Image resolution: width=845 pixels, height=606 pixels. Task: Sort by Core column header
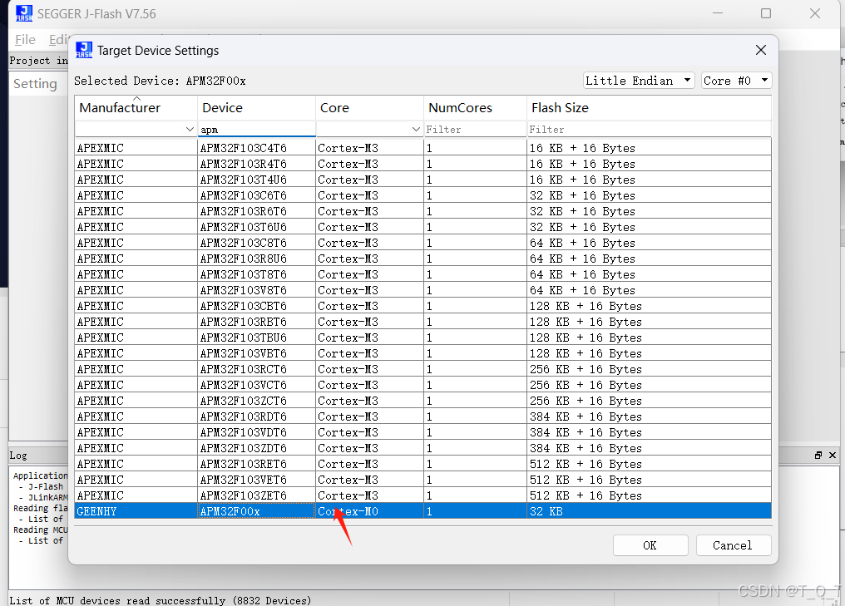click(x=369, y=108)
